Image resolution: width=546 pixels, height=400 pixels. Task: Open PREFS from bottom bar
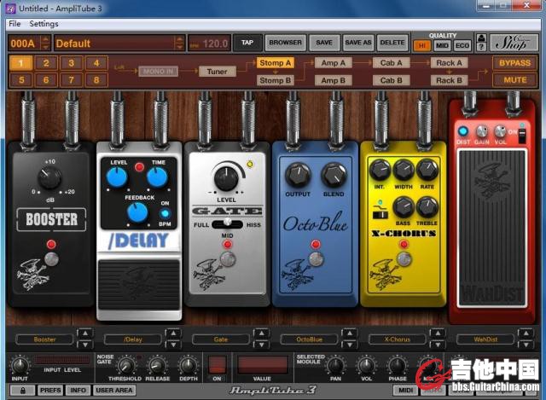[50, 391]
